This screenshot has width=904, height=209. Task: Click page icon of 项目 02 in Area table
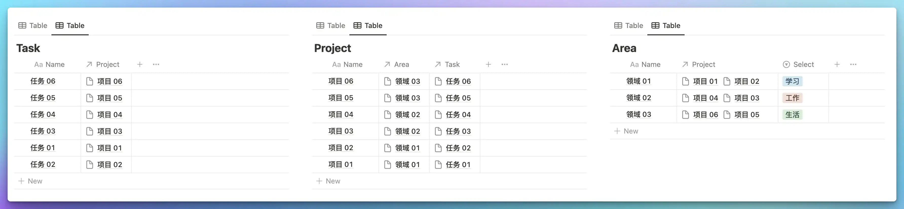(727, 81)
